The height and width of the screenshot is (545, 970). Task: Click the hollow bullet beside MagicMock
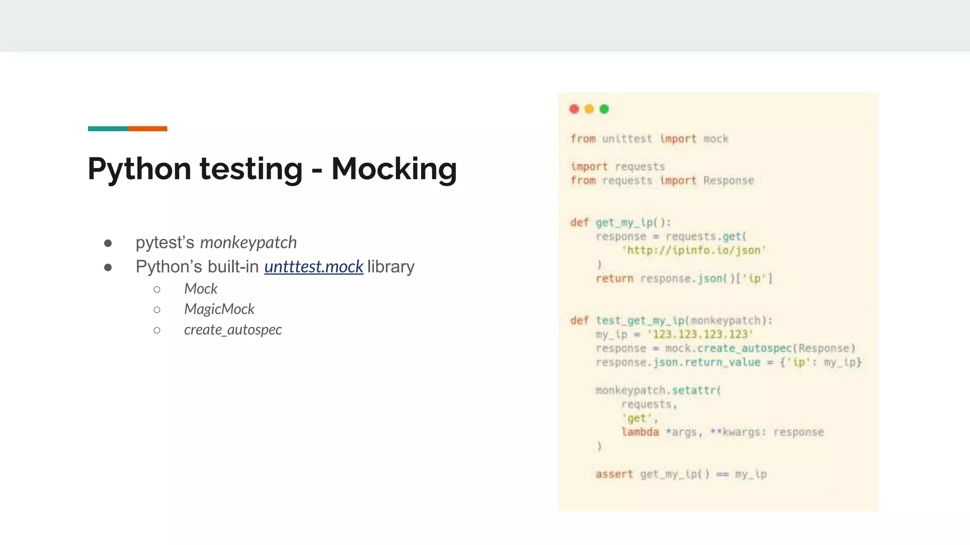[157, 309]
